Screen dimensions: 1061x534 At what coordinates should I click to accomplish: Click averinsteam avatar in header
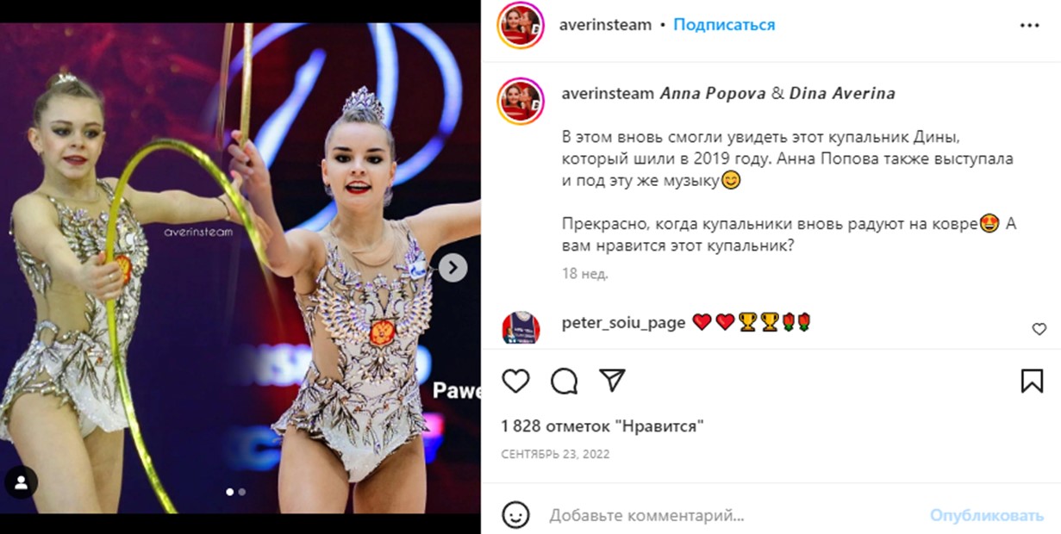tap(520, 25)
